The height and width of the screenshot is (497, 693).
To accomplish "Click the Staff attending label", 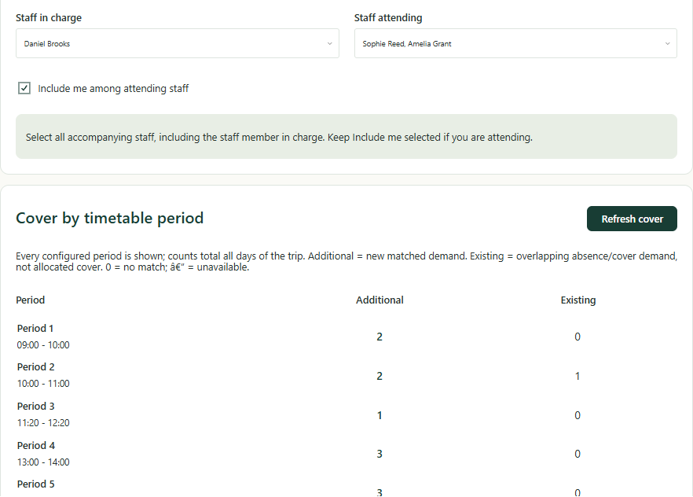I will pyautogui.click(x=388, y=17).
